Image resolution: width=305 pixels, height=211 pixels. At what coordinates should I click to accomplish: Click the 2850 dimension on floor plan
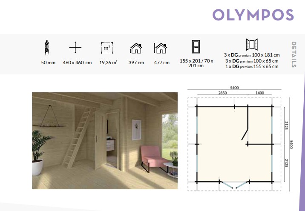222,93
